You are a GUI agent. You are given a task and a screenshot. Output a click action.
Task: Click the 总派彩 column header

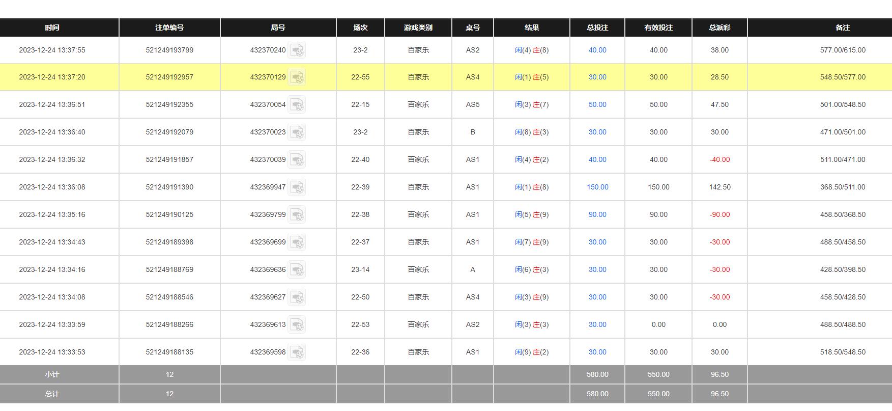[720, 28]
